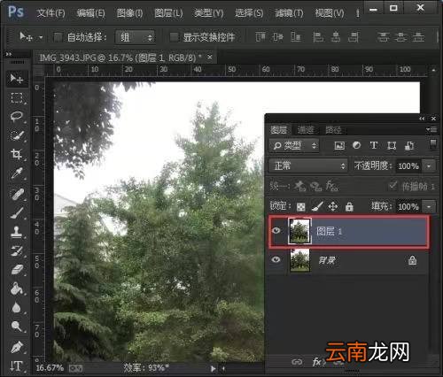Screen dimensions: 443x377
Task: Open the 滤镜(T) menu
Action: [x=289, y=13]
